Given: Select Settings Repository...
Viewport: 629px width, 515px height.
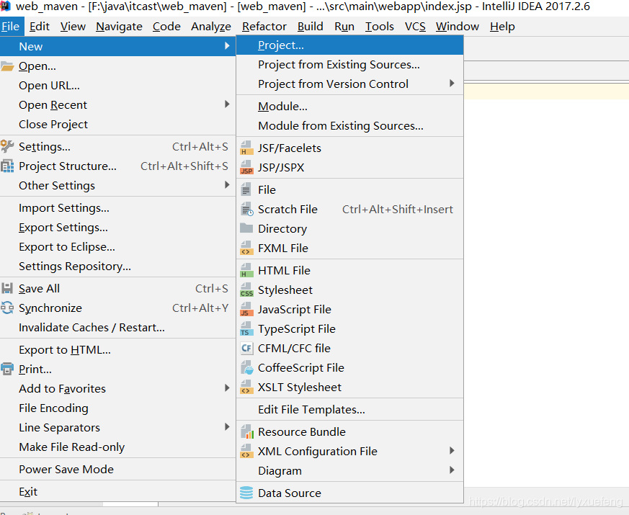Looking at the screenshot, I should coord(117,267).
